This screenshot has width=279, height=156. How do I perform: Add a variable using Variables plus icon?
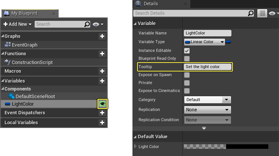point(102,81)
